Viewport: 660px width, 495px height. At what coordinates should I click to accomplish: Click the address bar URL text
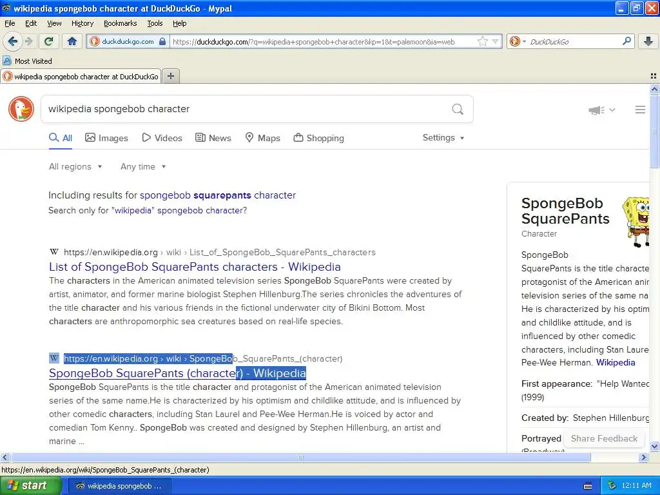[314, 42]
